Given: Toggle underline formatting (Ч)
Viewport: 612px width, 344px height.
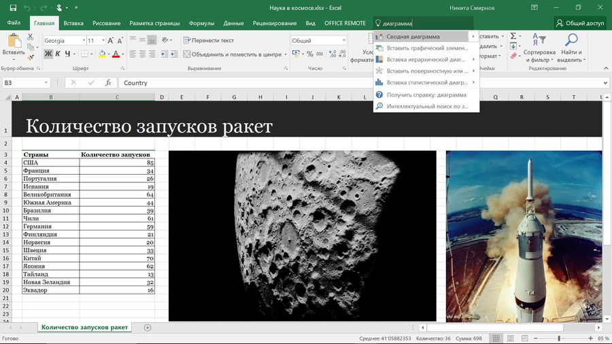Looking at the screenshot, I should (67, 54).
